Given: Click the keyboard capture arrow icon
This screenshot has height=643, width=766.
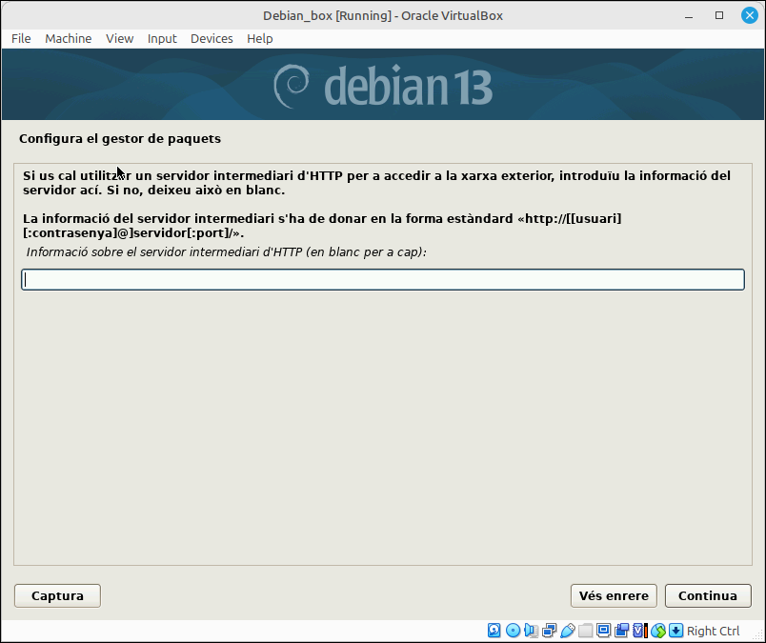Looking at the screenshot, I should pyautogui.click(x=675, y=631).
